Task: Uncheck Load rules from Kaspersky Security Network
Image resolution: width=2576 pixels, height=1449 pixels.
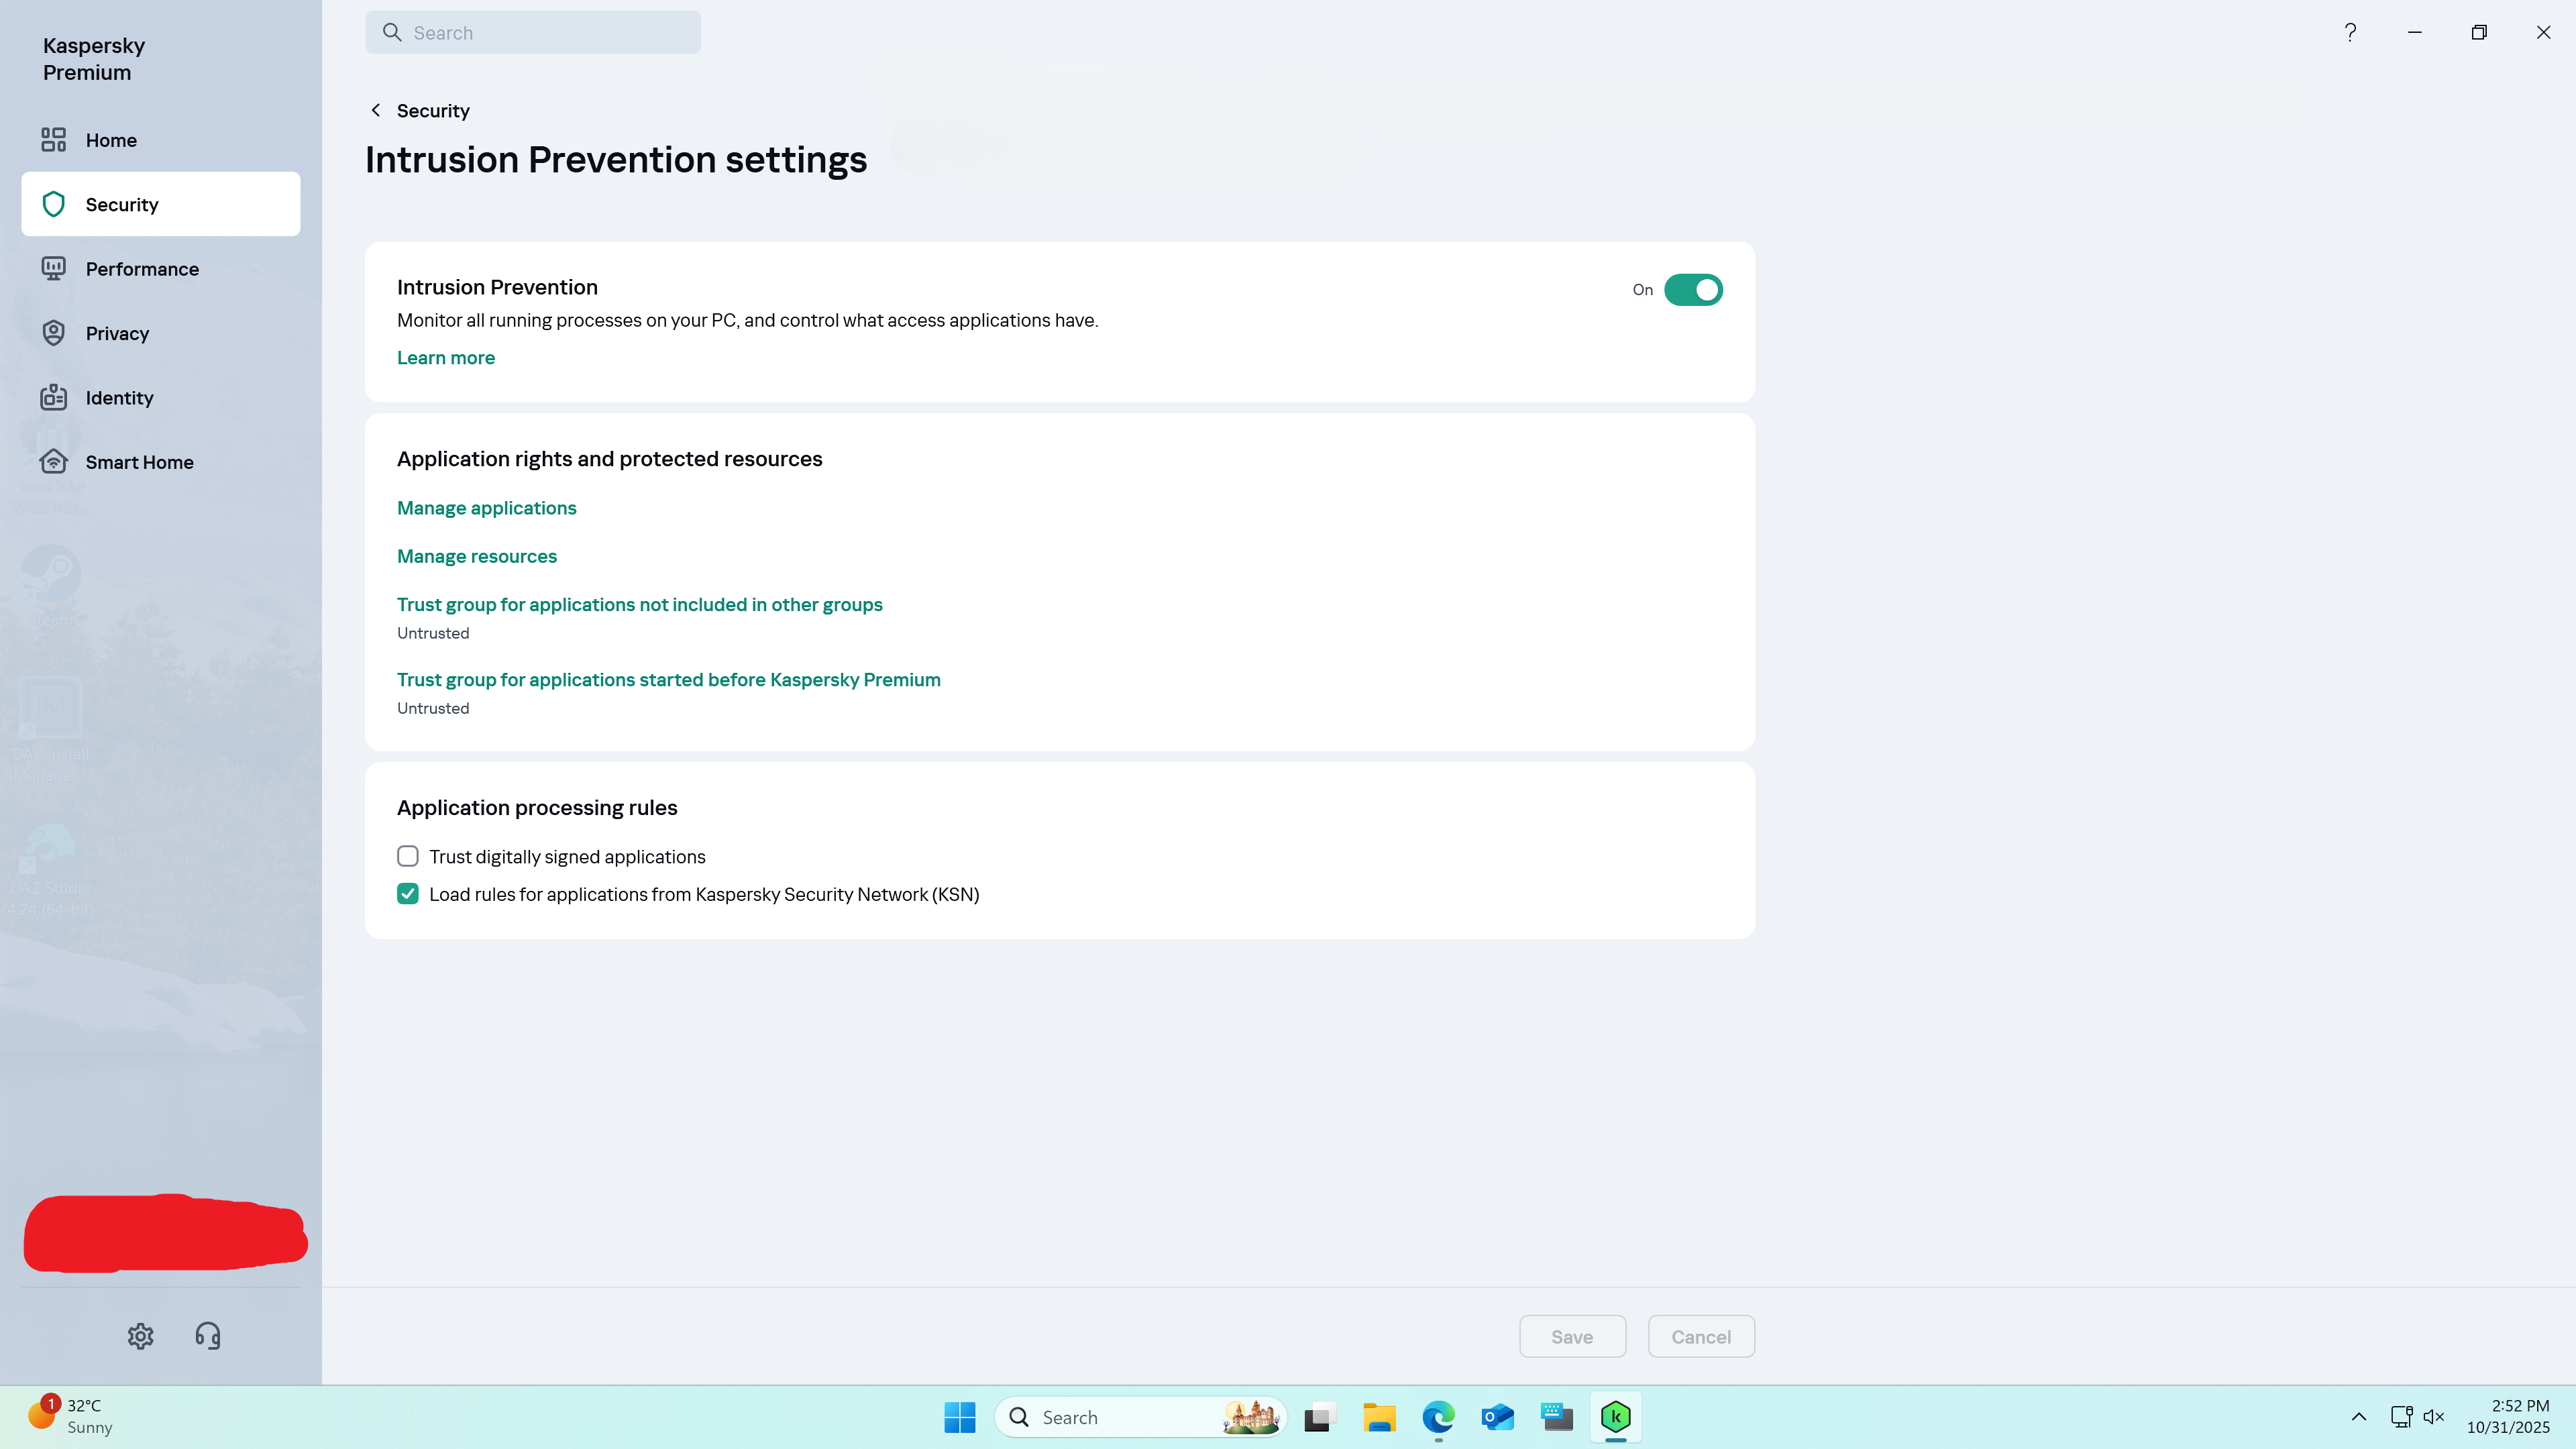Action: 408,894
